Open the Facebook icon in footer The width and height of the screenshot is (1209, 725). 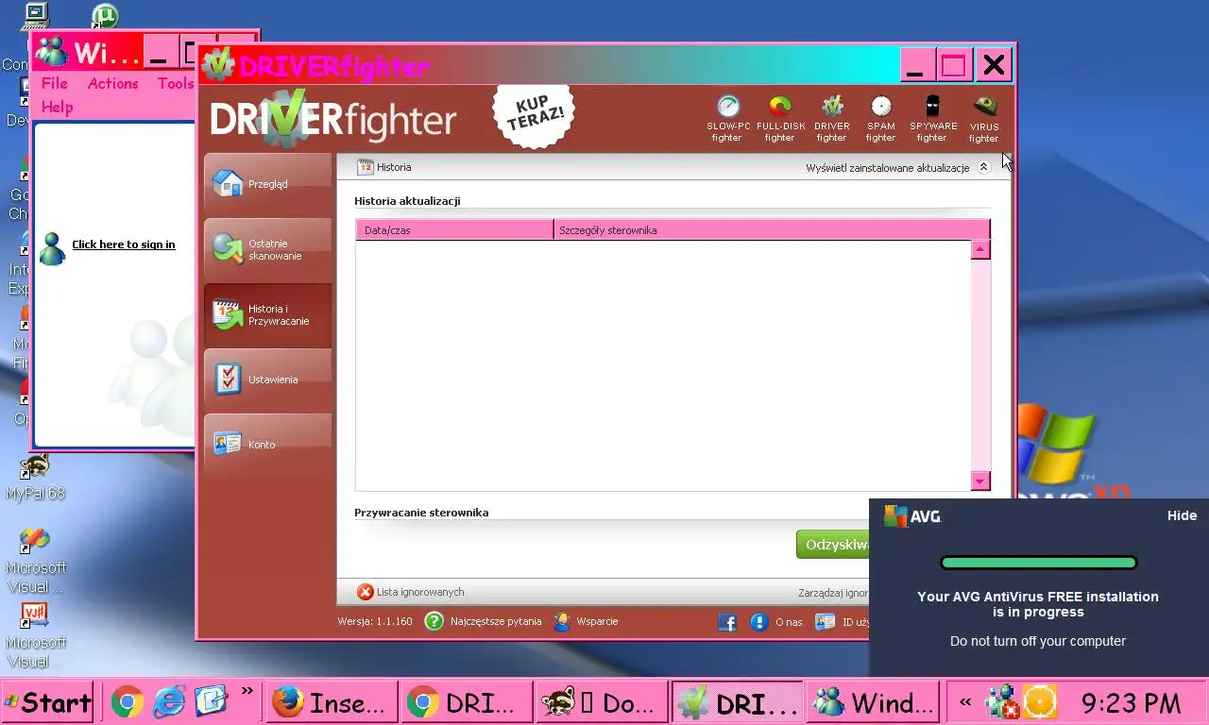pyautogui.click(x=727, y=622)
